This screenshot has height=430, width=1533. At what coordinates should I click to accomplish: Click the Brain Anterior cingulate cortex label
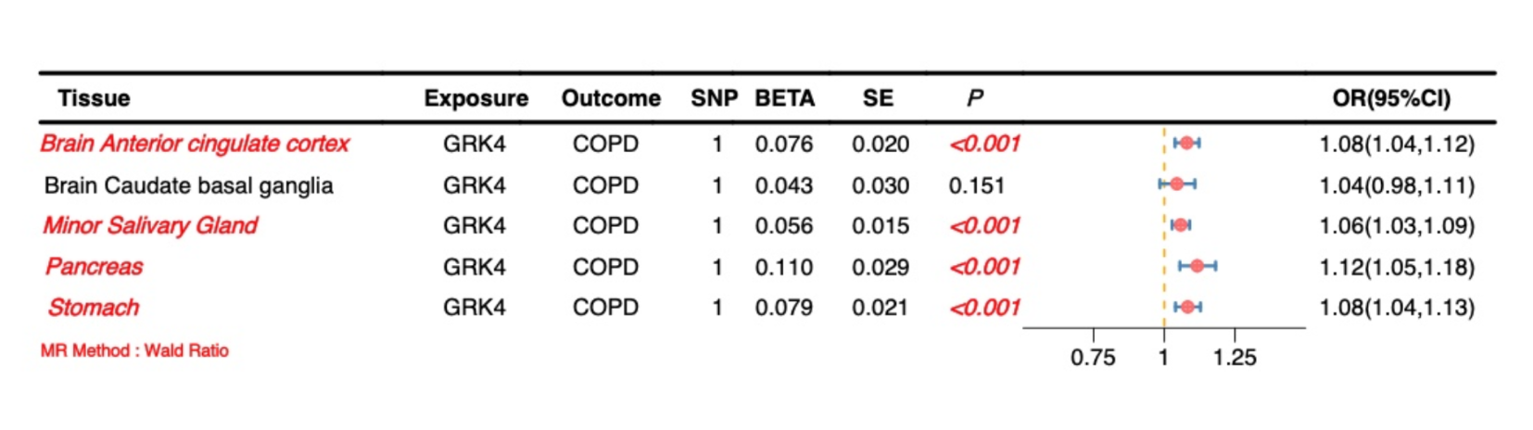[x=195, y=144]
